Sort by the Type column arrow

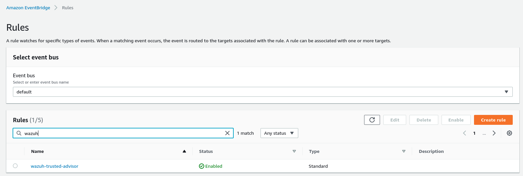tap(404, 151)
